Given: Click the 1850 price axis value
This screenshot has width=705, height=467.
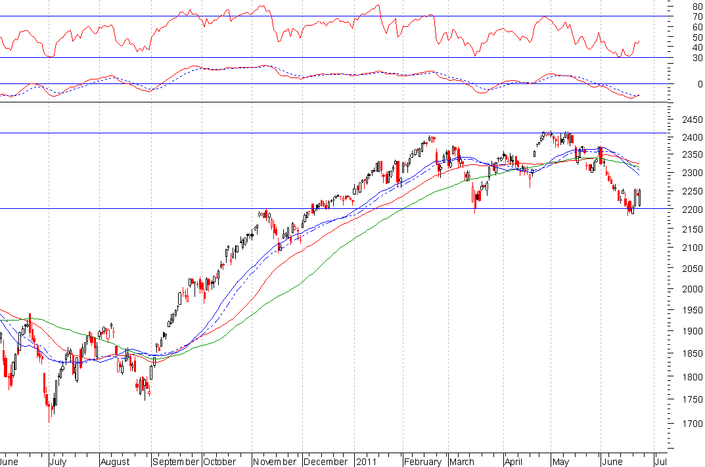Looking at the screenshot, I should [692, 354].
